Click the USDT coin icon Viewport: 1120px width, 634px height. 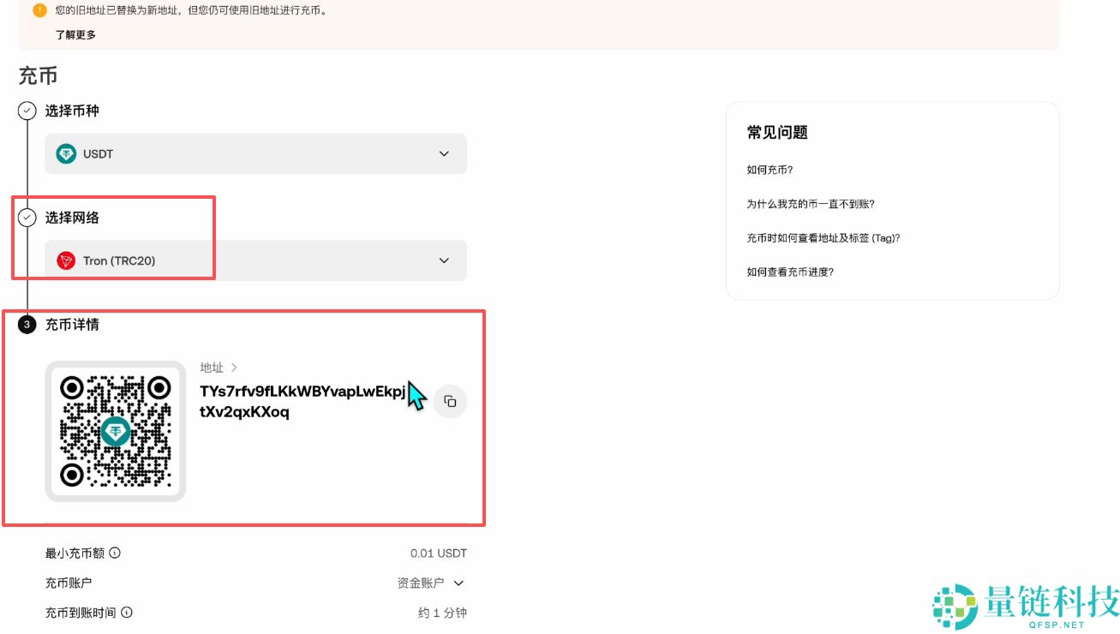tap(67, 153)
